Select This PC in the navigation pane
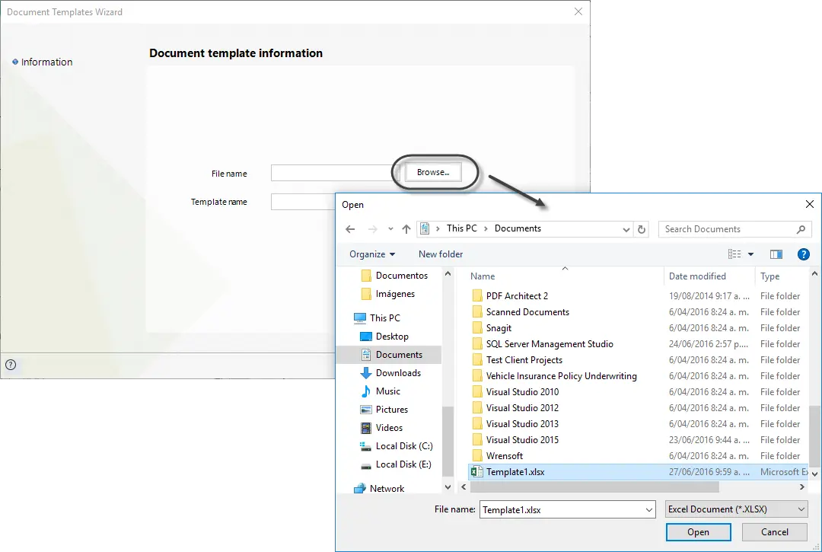The width and height of the screenshot is (822, 552). (377, 318)
